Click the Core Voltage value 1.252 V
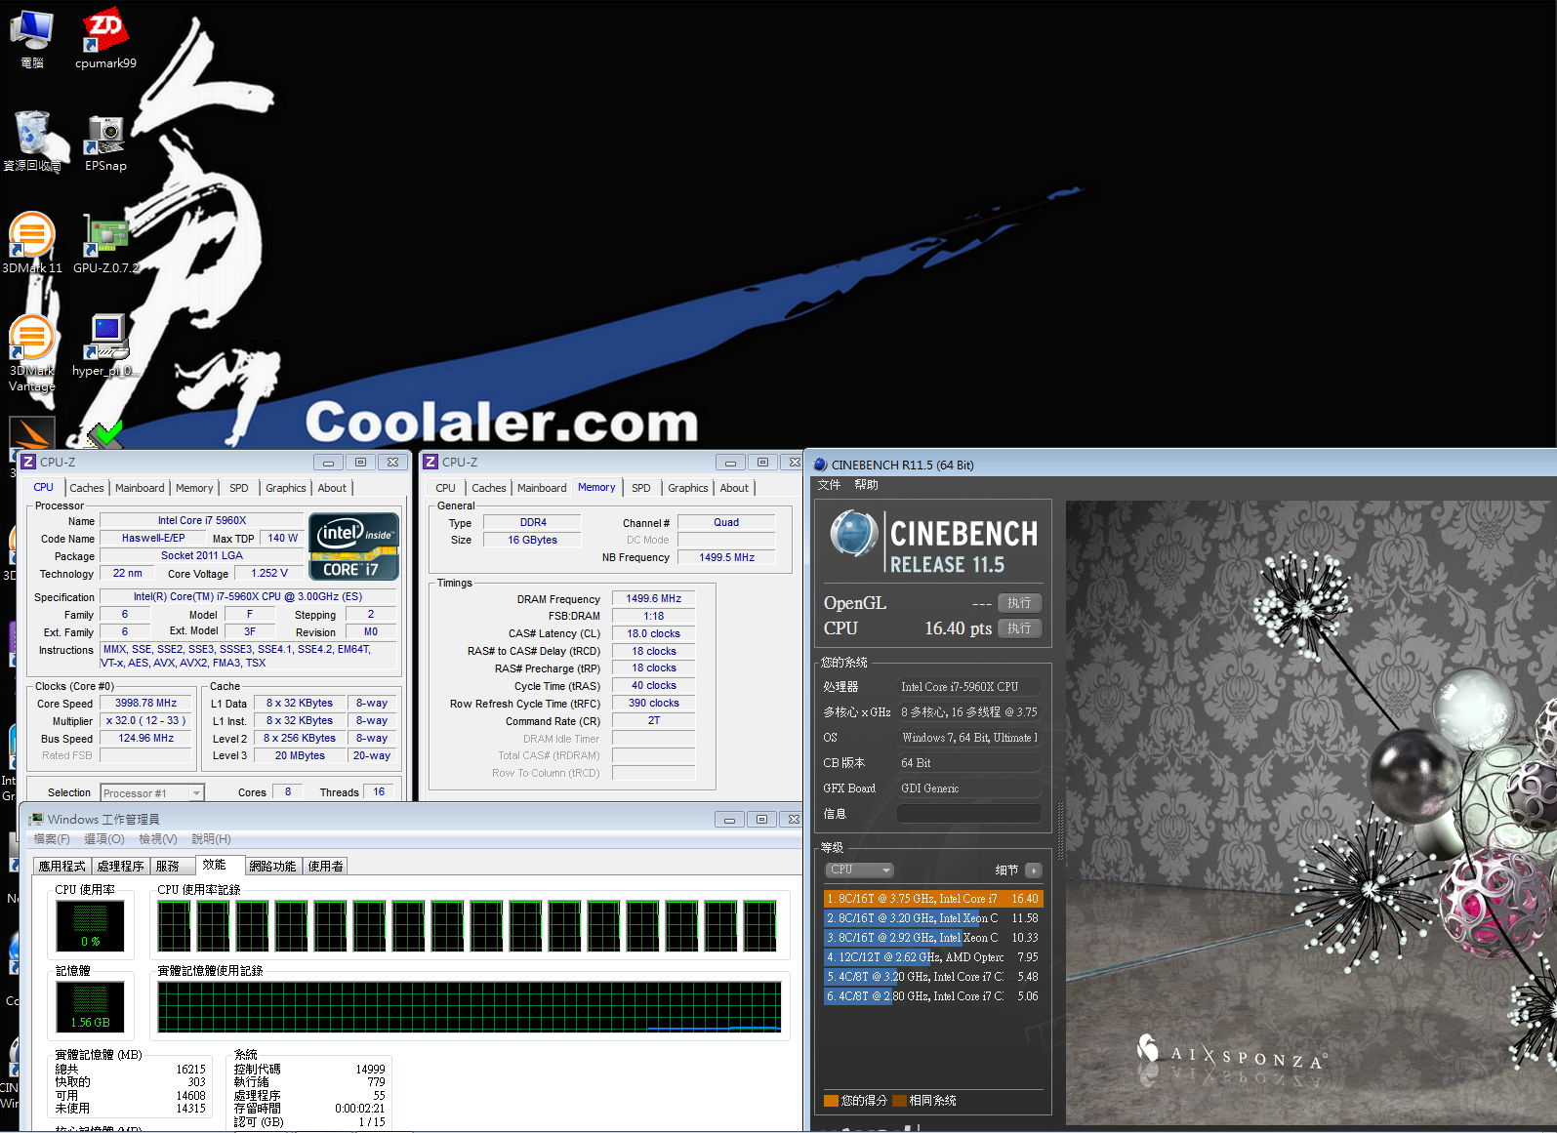Screen dimensions: 1557x1133 point(269,574)
